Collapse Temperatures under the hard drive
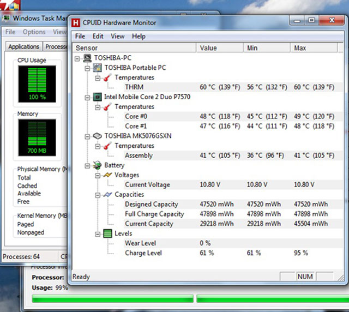349x312 pixels. tap(98, 146)
